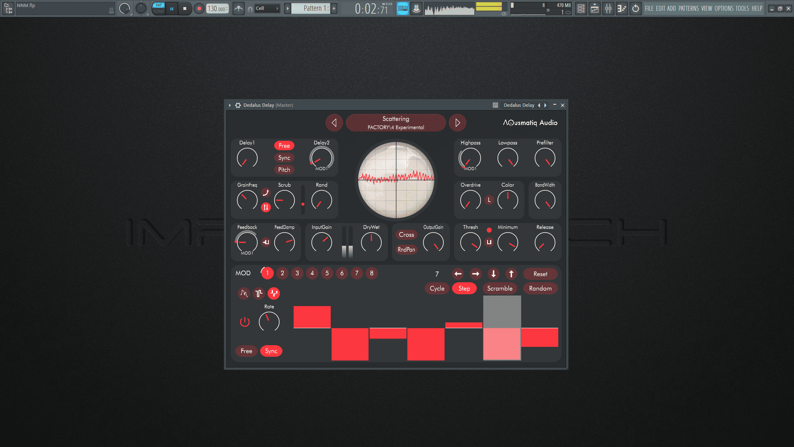Toggle the MOD power button
The width and height of the screenshot is (794, 447).
245,322
